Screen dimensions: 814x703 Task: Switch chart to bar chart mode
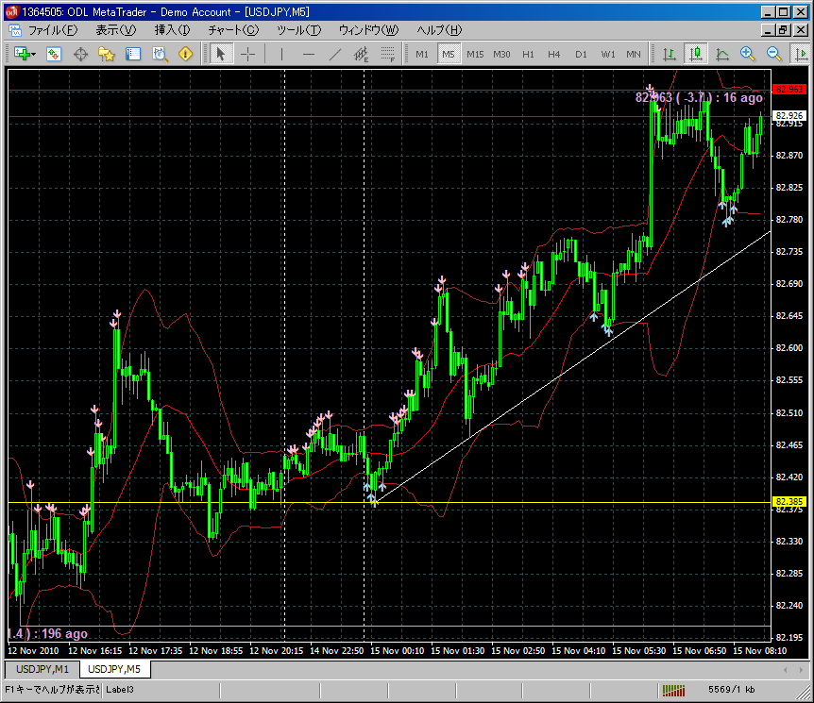click(669, 54)
